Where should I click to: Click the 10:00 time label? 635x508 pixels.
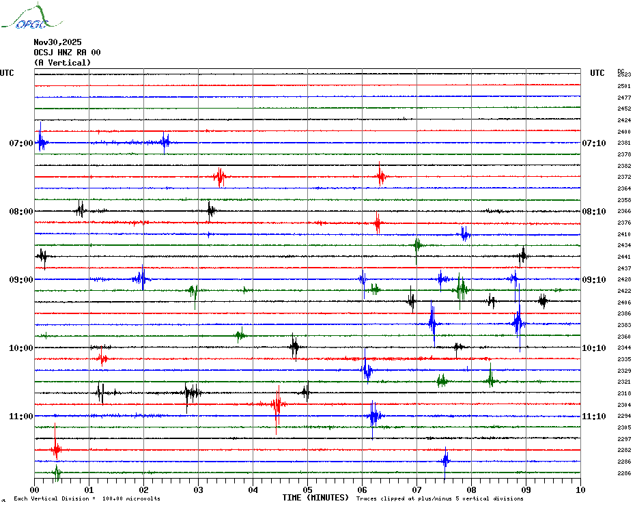[x=21, y=348]
